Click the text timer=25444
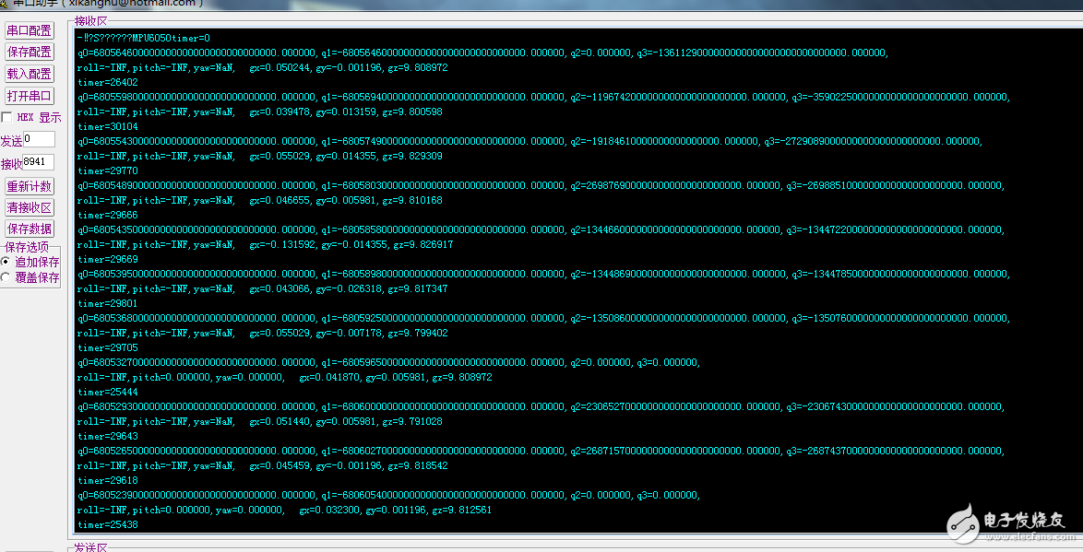Screen dimensions: 1083x552 click(x=108, y=392)
